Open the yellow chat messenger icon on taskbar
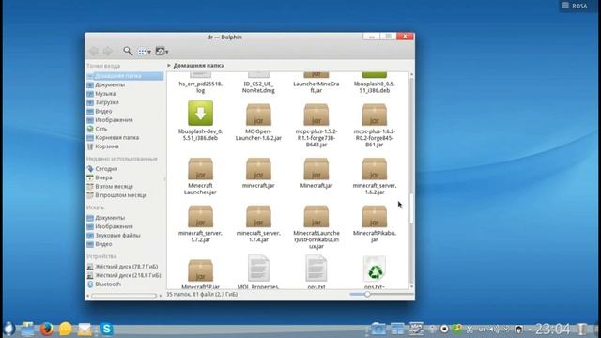Screen dimensions: 601x338 click(65, 329)
